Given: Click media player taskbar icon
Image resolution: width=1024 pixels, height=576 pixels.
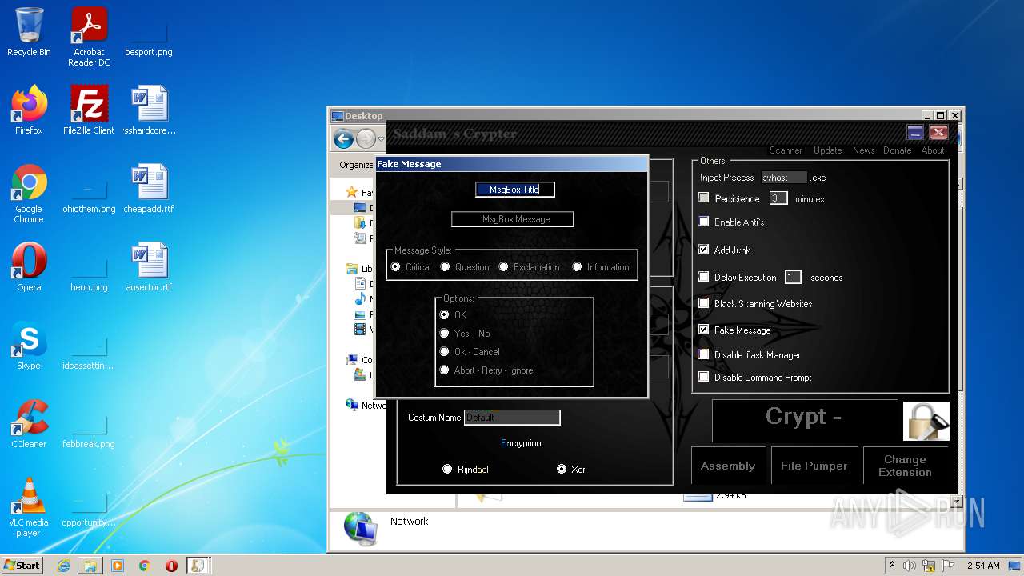Looking at the screenshot, I should coord(118,566).
